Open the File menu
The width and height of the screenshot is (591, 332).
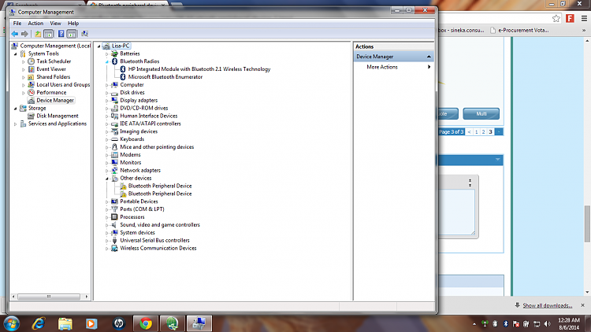(x=17, y=24)
